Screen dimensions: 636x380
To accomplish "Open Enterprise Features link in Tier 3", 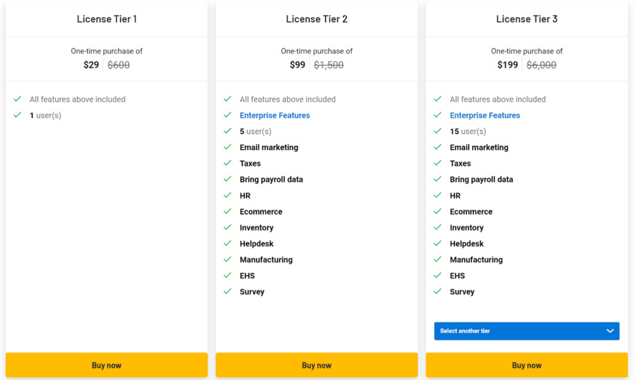I will (484, 115).
